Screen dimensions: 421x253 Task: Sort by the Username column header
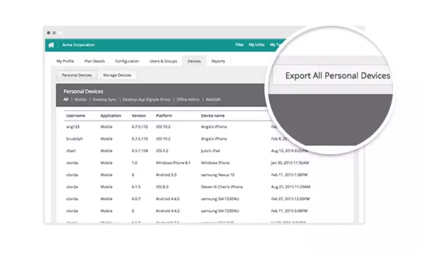coord(76,116)
